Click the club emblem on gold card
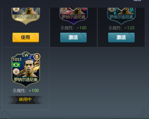This screenshot has width=149, height=119. click(16, 10)
